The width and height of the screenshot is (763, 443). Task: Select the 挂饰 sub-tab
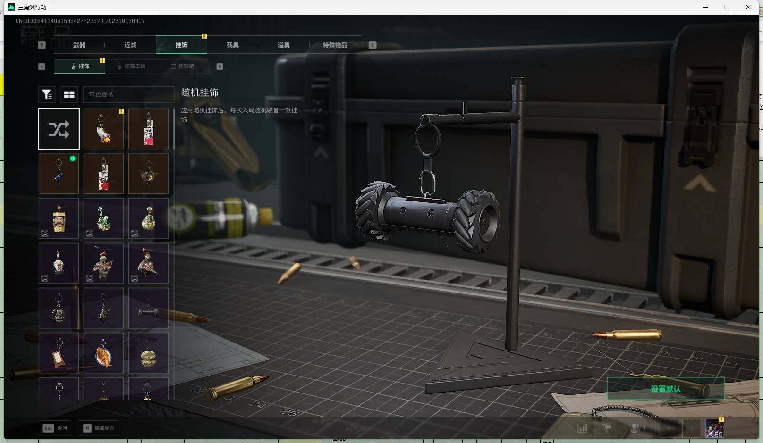pos(80,67)
